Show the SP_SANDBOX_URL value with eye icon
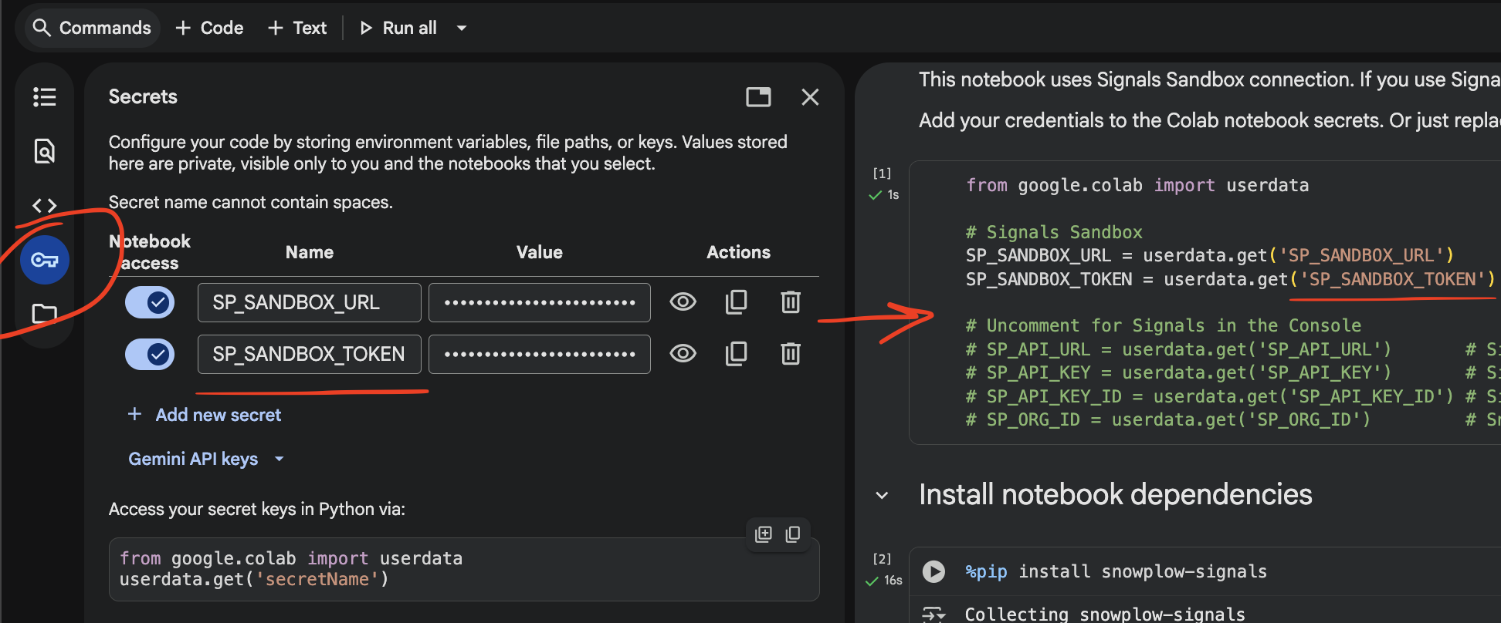 pos(683,302)
